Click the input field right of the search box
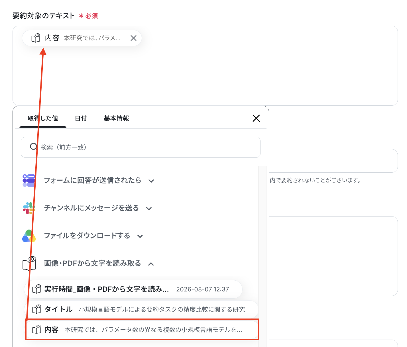 coord(333,161)
